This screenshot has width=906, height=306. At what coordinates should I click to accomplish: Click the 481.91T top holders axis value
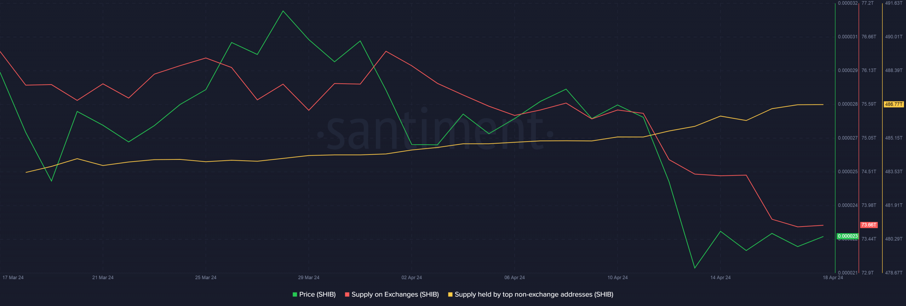tap(894, 205)
